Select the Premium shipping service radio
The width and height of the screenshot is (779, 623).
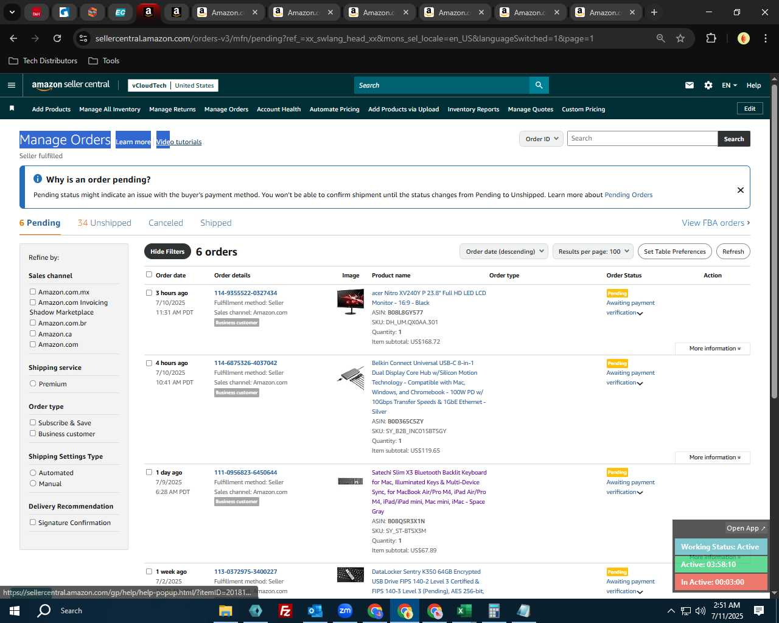(x=33, y=384)
